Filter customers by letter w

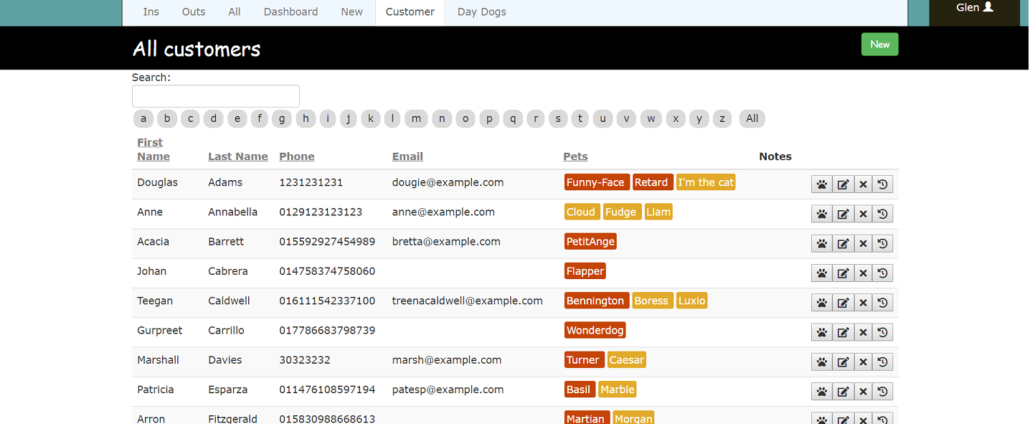pyautogui.click(x=651, y=118)
